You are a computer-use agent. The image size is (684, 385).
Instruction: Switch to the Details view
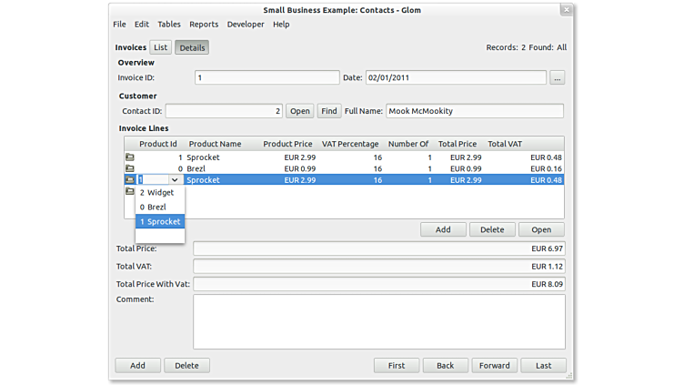[191, 47]
